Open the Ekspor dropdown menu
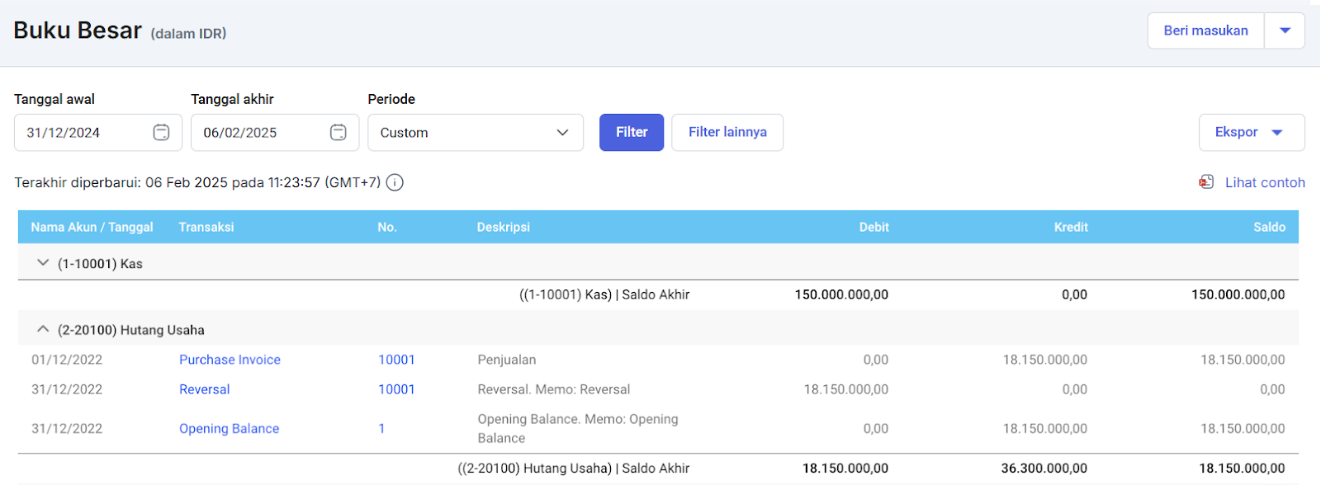 pyautogui.click(x=1251, y=132)
